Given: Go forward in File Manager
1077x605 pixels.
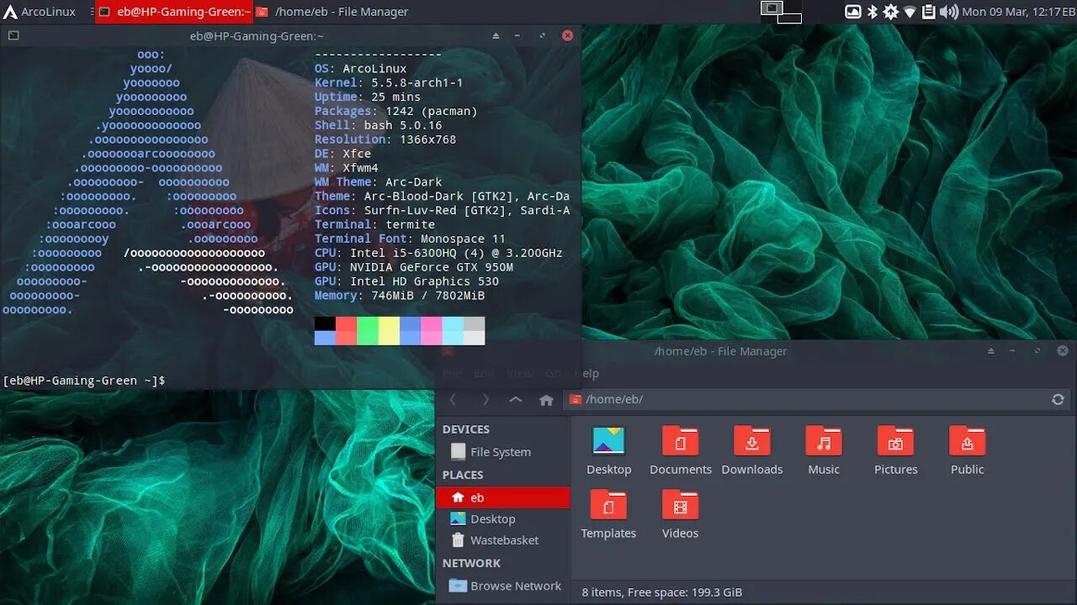Looking at the screenshot, I should pos(485,400).
